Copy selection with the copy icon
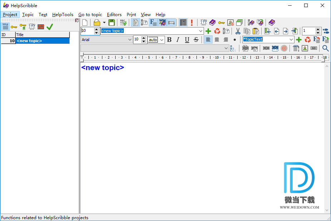This screenshot has height=221, width=331. coord(247,31)
